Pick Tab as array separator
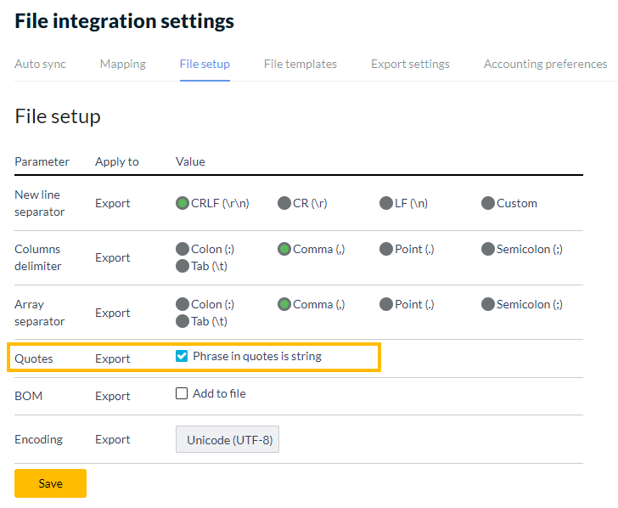This screenshot has width=618, height=508. coord(183,321)
